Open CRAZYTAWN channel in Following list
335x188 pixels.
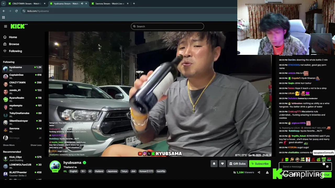tap(22, 84)
